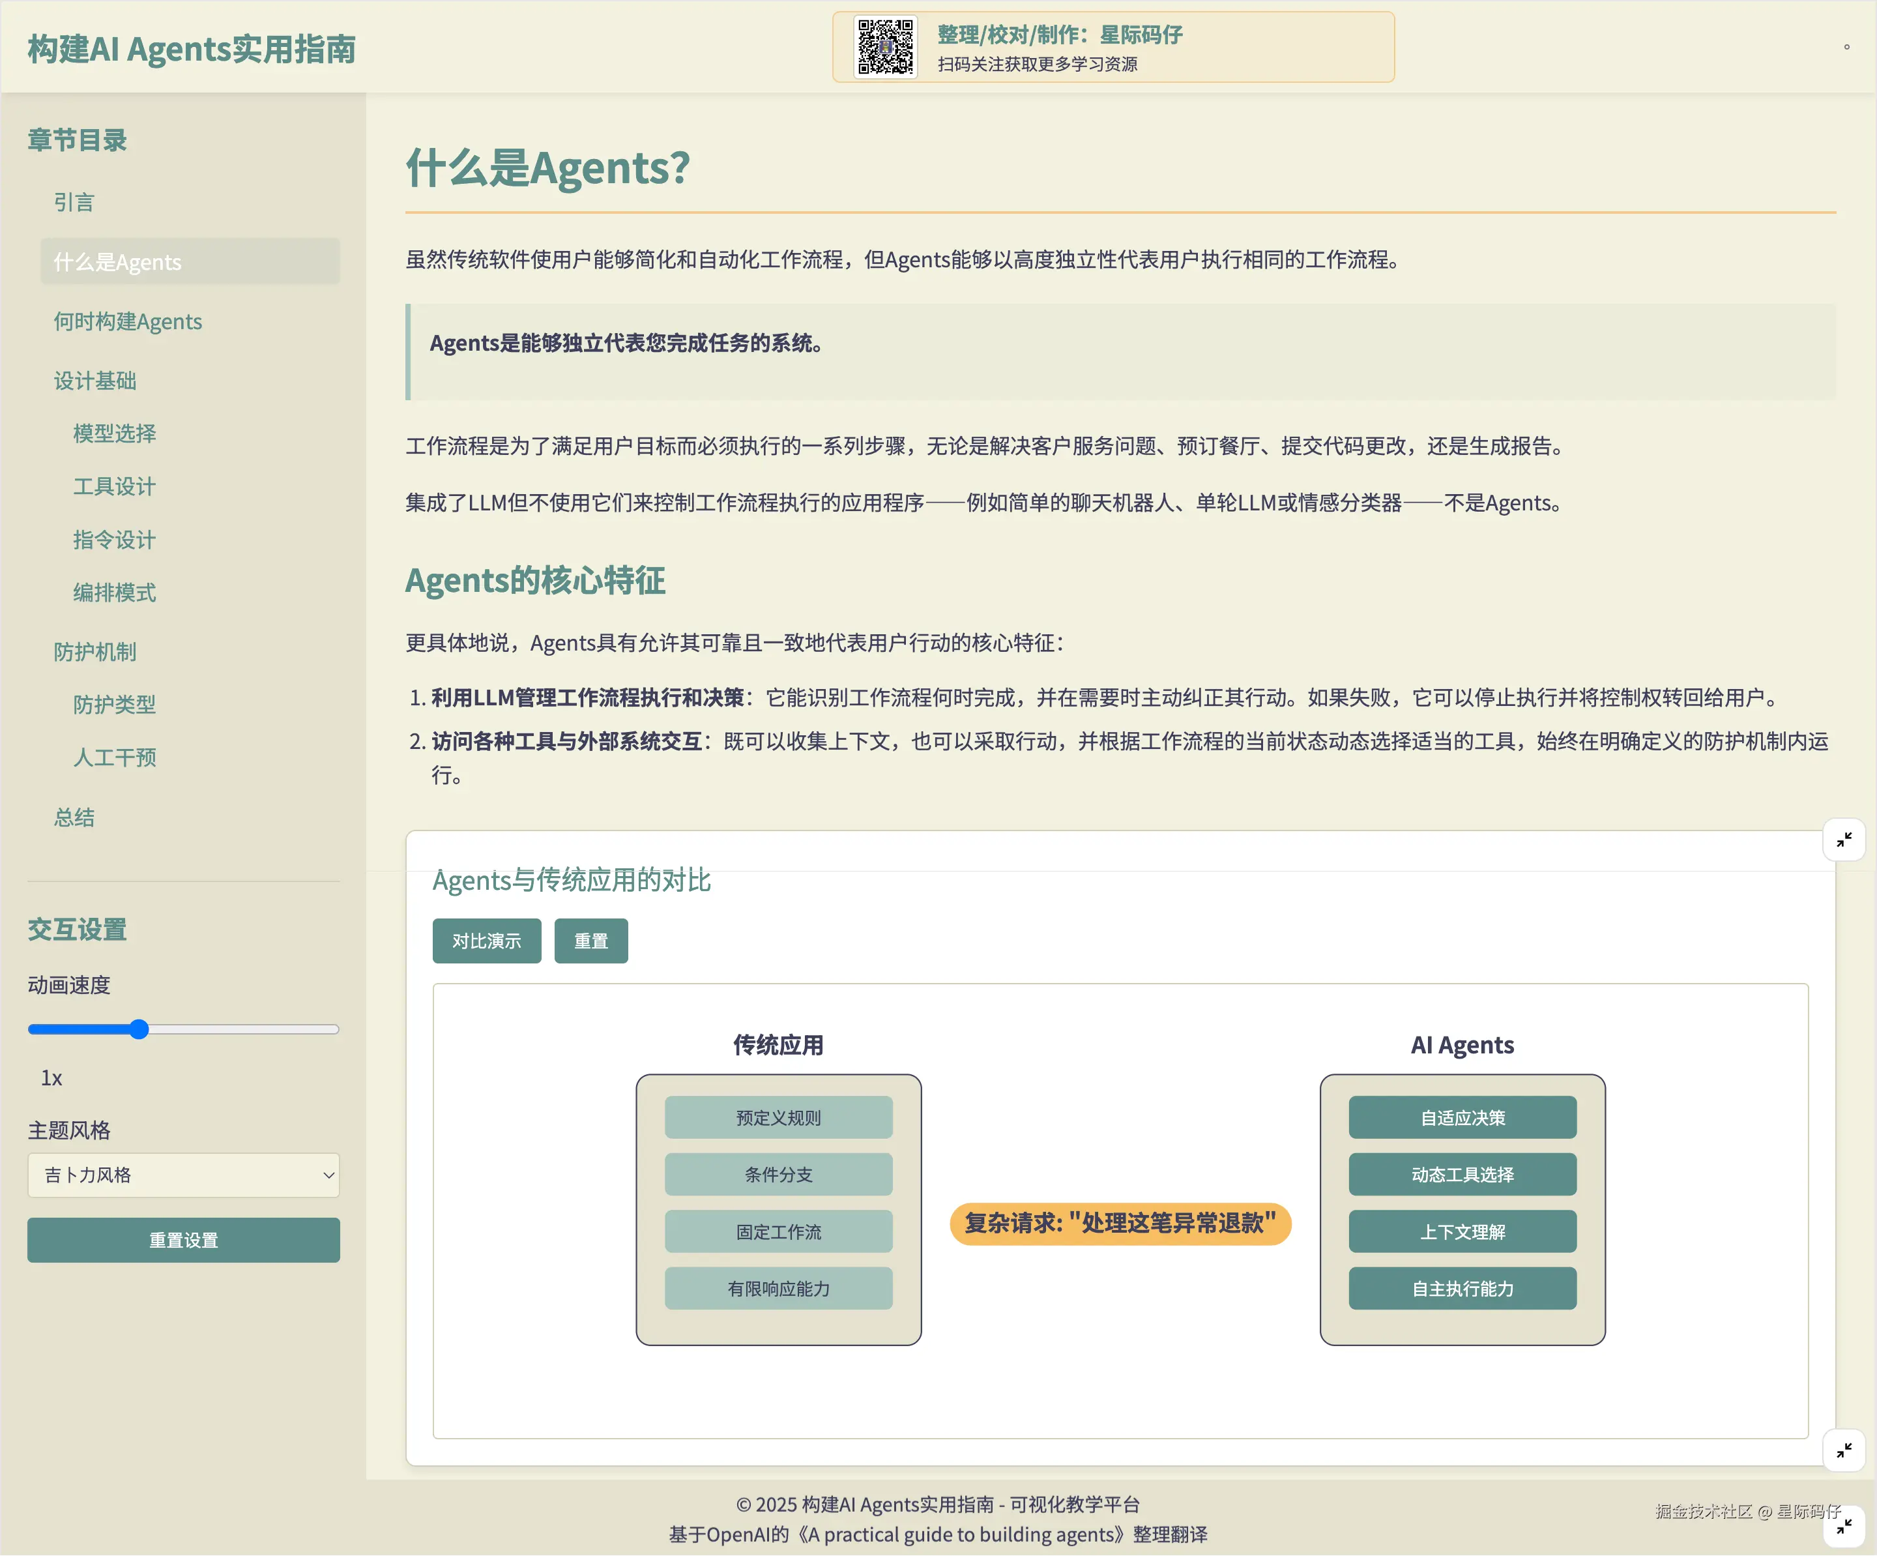The height and width of the screenshot is (1556, 1877).
Task: Click collapse icon at comparison panel top-right
Action: click(1844, 839)
